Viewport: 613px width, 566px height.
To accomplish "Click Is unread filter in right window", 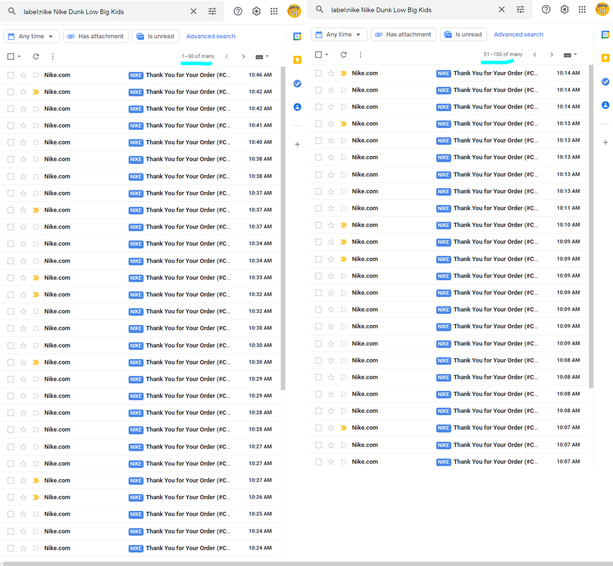I will (463, 34).
